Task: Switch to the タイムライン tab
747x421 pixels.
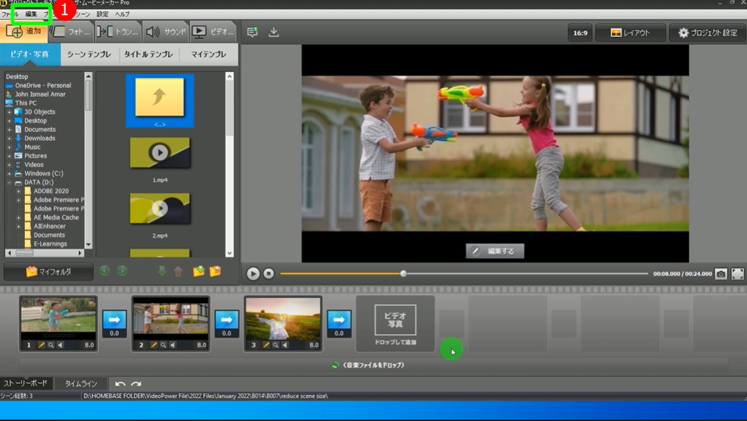Action: 81,384
